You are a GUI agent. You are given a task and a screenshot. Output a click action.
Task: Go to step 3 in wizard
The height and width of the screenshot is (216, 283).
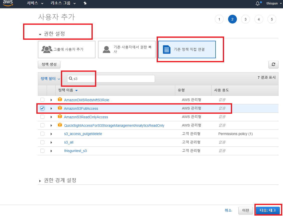245,19
